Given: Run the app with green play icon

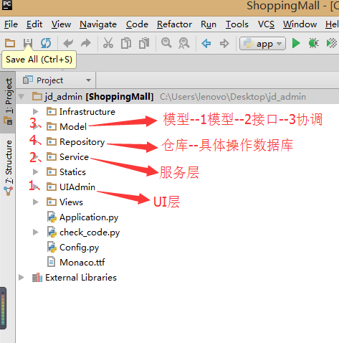Looking at the screenshot, I should [x=296, y=43].
